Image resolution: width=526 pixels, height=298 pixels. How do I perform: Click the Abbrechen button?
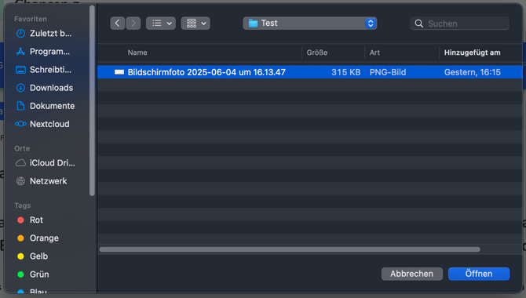411,274
